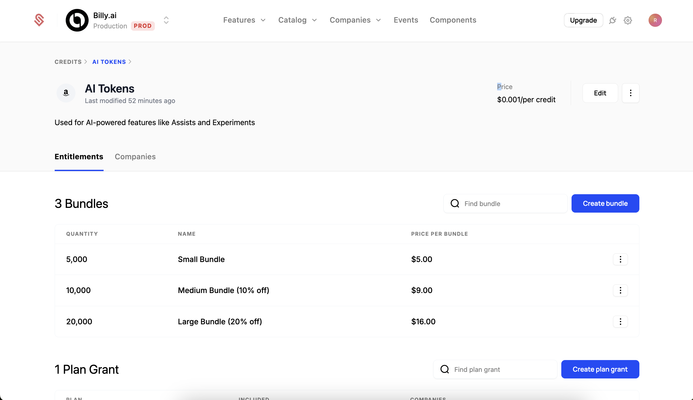Edit the AI Tokens price
Image resolution: width=693 pixels, height=400 pixels.
600,93
